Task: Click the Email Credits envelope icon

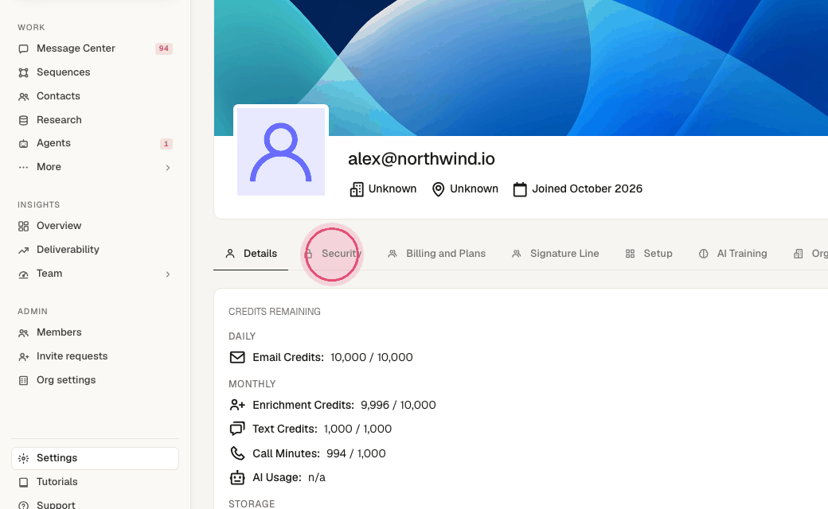Action: tap(237, 357)
